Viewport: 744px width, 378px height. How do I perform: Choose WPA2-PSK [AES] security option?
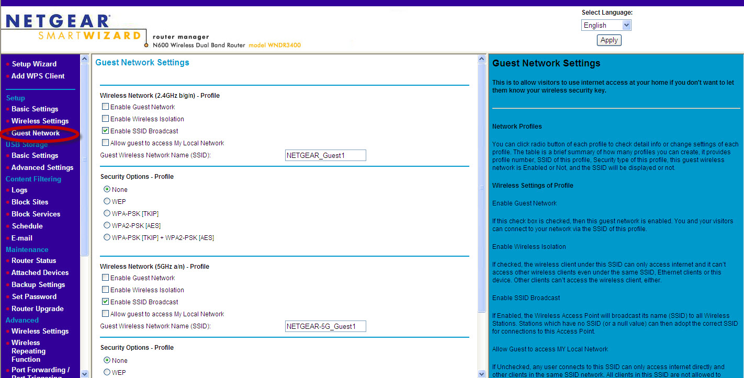[107, 225]
